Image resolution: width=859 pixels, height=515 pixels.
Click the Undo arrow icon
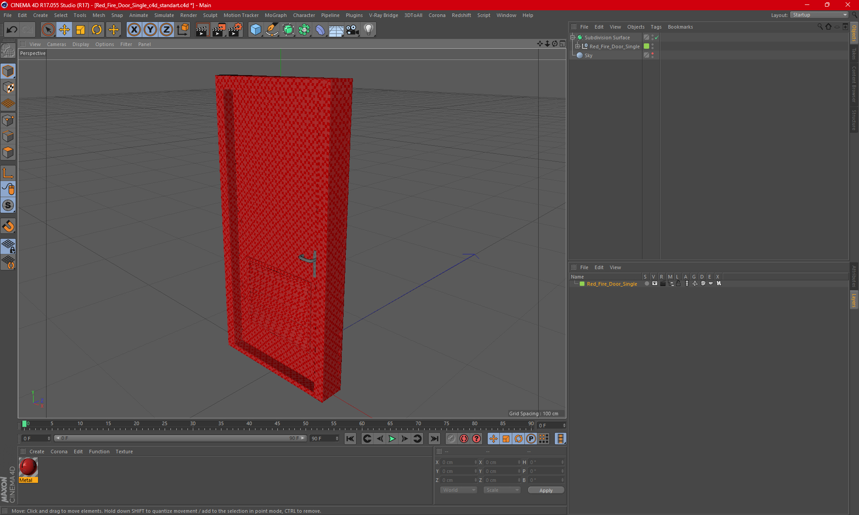point(12,30)
